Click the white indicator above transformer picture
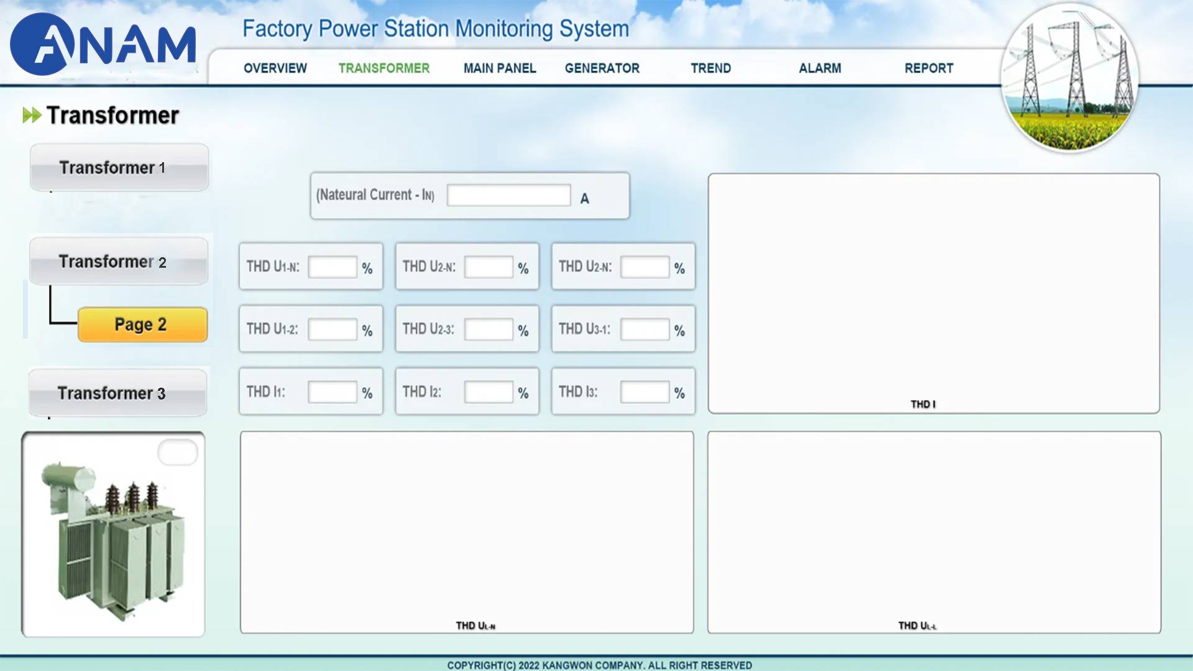 coord(178,452)
